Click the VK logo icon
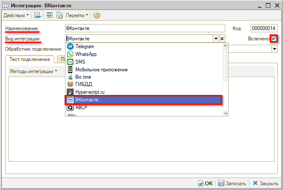The image size is (283, 190). point(70,100)
